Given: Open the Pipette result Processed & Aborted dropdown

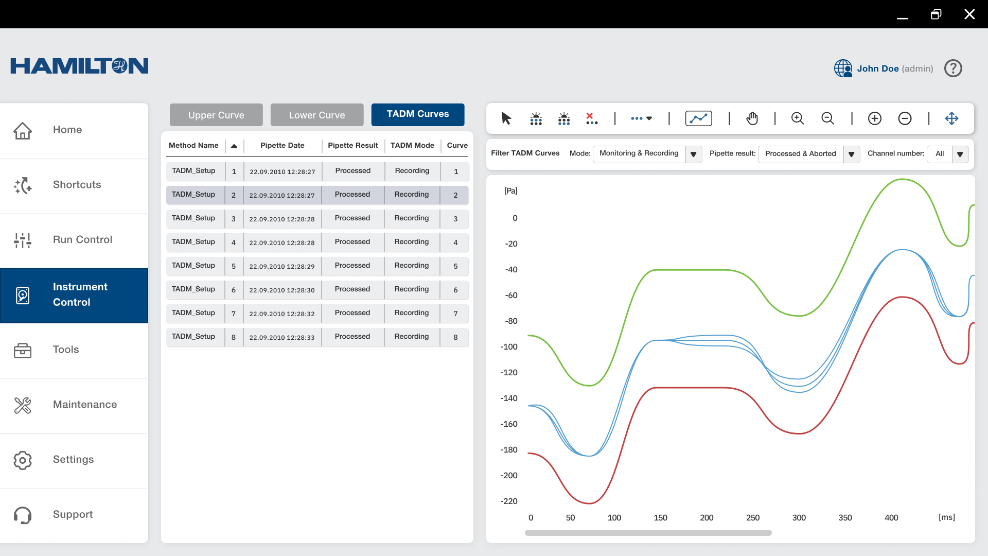Looking at the screenshot, I should 809,154.
